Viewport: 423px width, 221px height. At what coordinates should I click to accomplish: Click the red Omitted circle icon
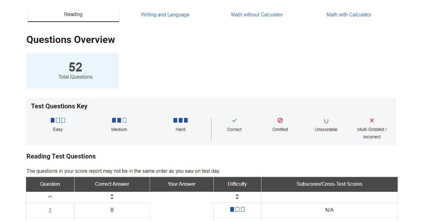pos(280,120)
